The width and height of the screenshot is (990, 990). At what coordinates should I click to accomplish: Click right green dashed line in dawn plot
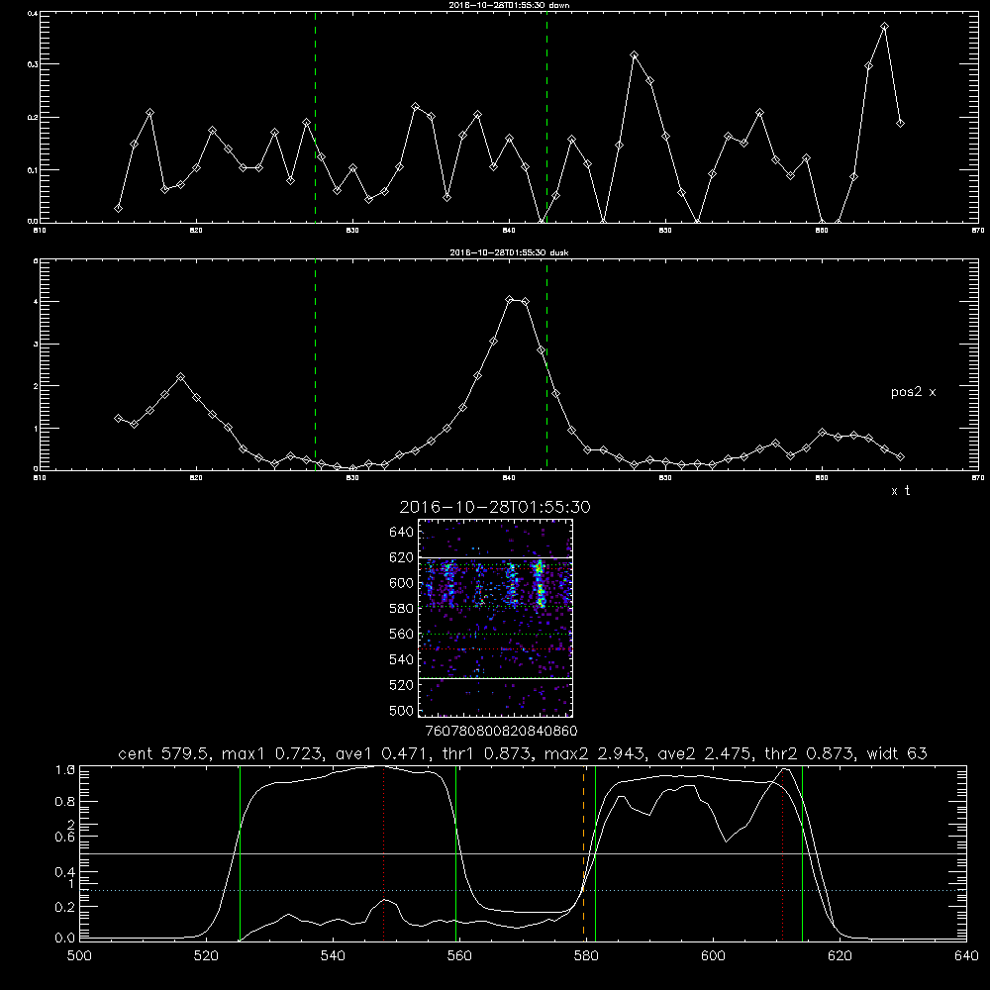(546, 117)
